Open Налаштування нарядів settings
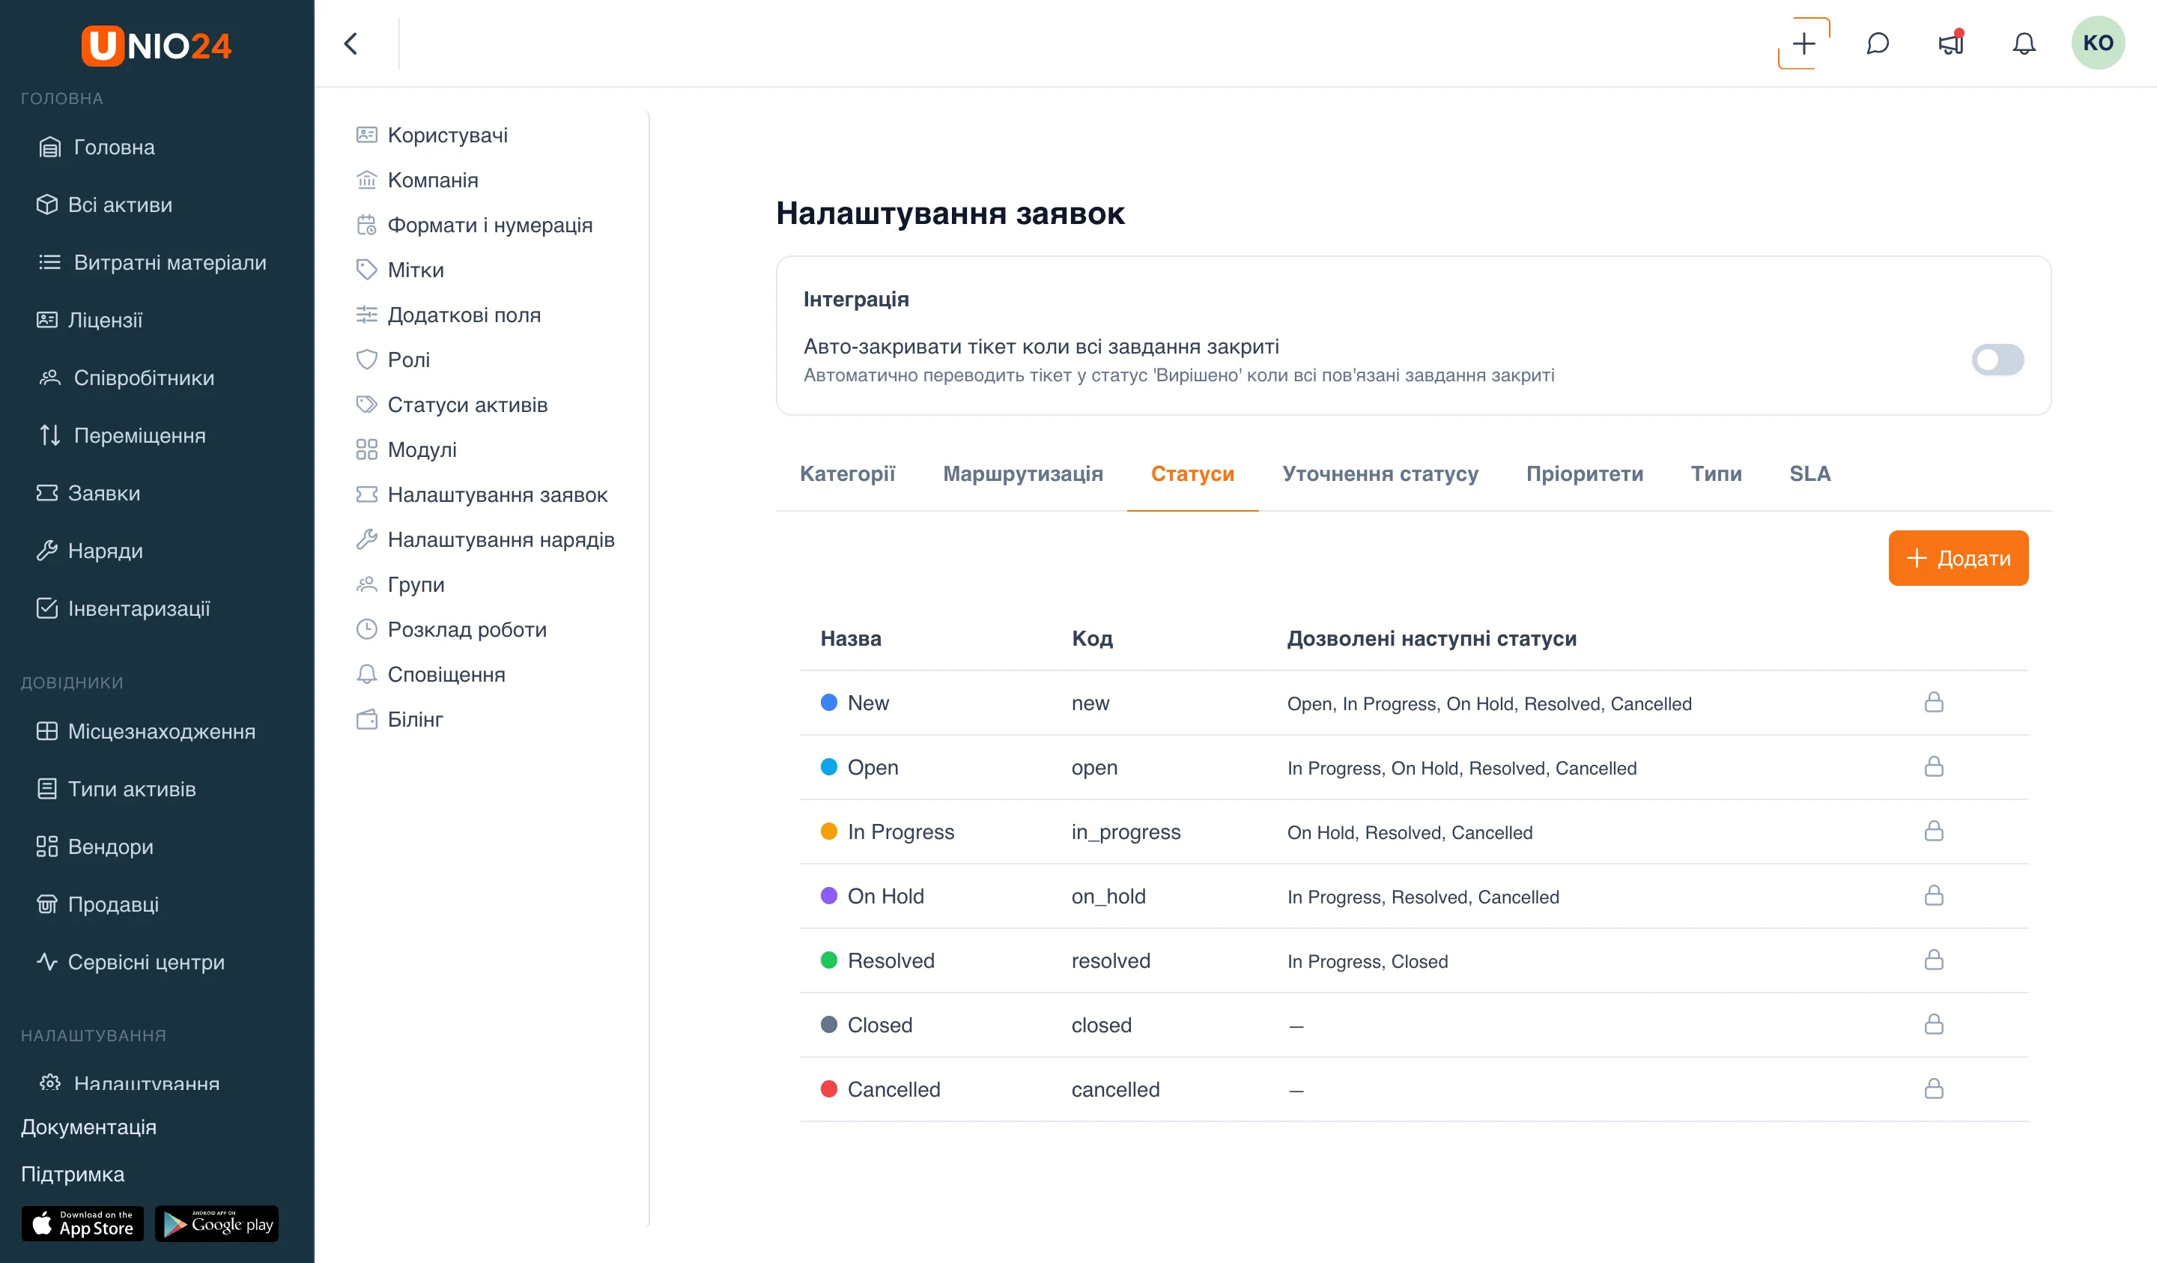 pyautogui.click(x=485, y=539)
